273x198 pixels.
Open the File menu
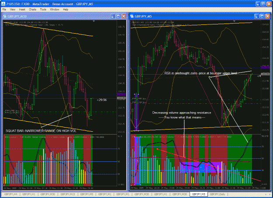pyautogui.click(x=4, y=10)
